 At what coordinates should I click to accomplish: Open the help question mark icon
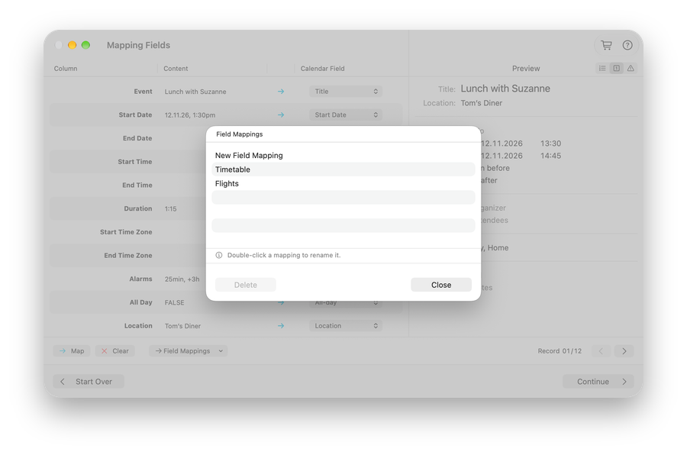point(627,45)
